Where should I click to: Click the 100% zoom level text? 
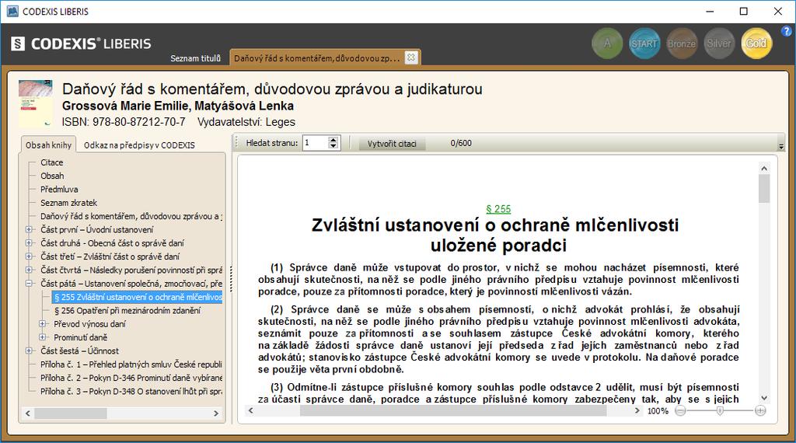(x=658, y=411)
